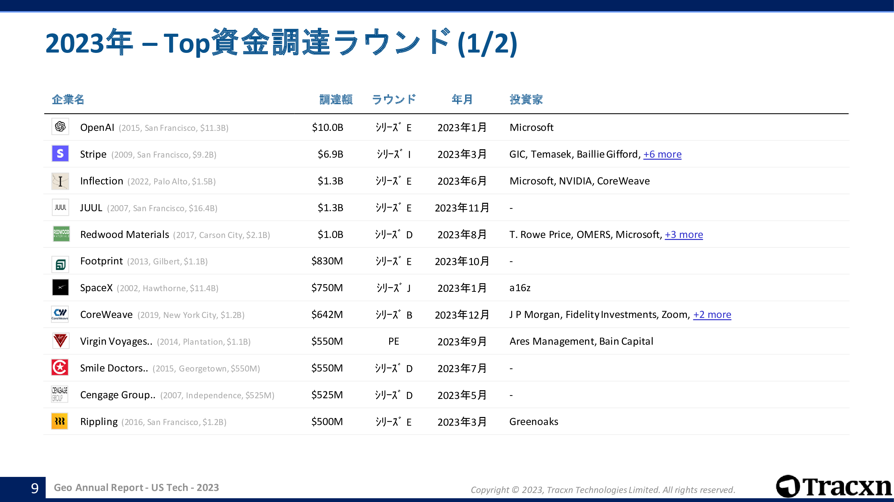Click the OpenAI logo icon
Viewport: 894px width, 502px height.
(x=60, y=127)
